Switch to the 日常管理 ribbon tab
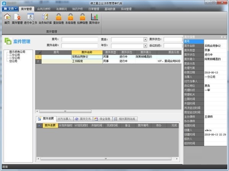229x171 pixels. tap(94, 9)
